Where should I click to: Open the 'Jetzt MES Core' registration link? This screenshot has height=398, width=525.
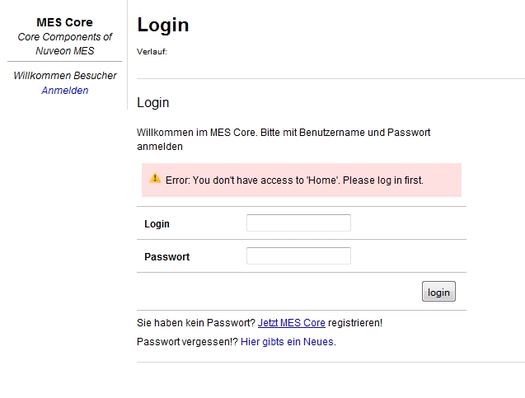click(291, 323)
